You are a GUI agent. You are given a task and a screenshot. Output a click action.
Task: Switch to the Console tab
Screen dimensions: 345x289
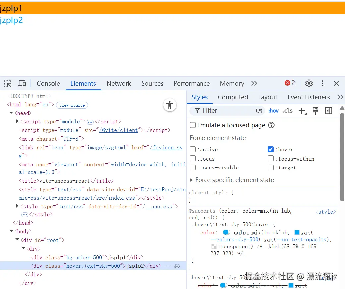[x=48, y=83]
